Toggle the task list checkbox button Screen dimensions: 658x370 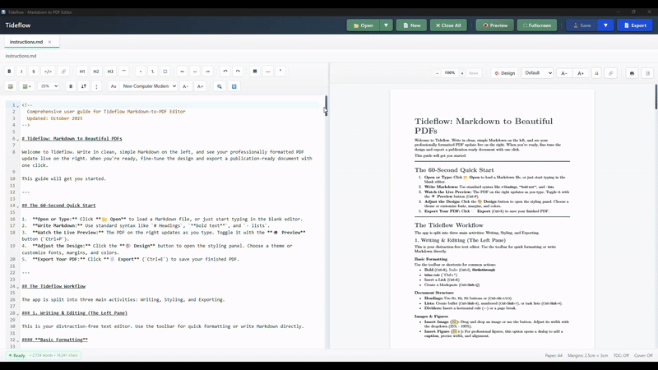165,72
